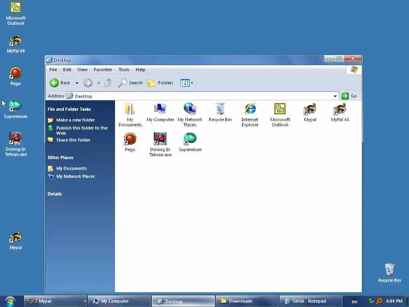Viewport: 409px width, 307px height.
Task: Select Driving In Tehran.exe in Desktop window
Action: tap(160, 145)
